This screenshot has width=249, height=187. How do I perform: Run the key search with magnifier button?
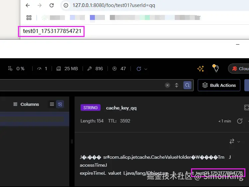point(187,85)
